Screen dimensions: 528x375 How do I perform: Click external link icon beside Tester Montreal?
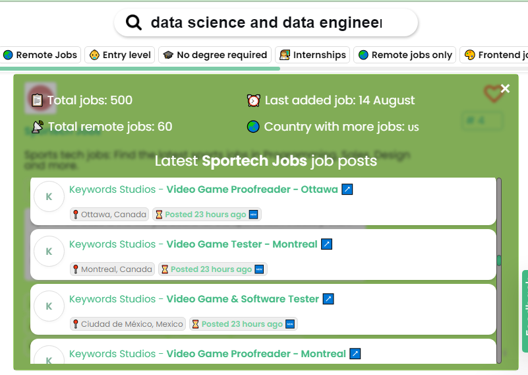coord(326,244)
